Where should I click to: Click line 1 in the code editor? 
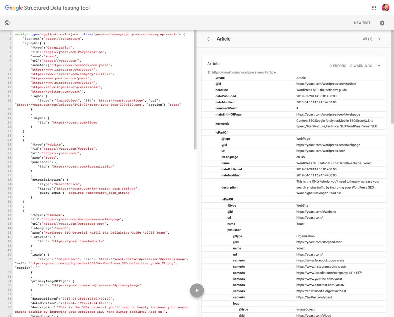click(98, 34)
